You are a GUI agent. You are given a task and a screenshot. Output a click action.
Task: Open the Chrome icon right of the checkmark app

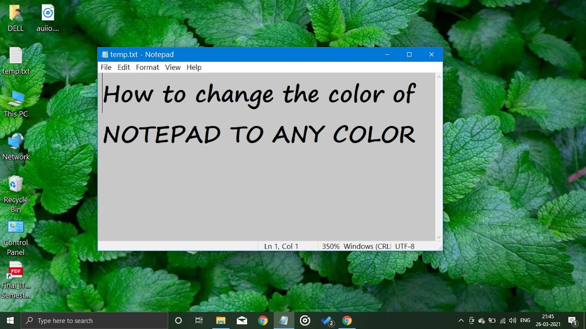coord(347,320)
